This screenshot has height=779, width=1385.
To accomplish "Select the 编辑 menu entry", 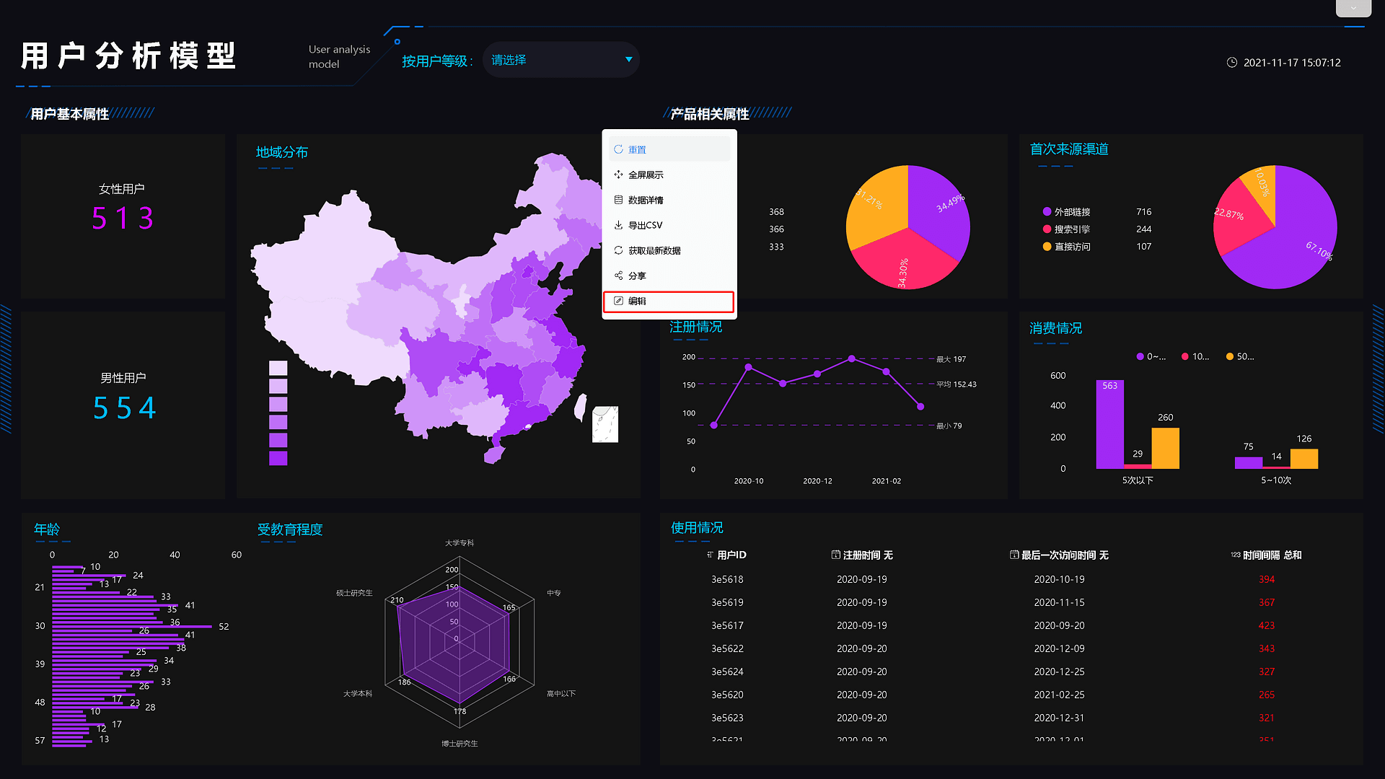I will (669, 302).
